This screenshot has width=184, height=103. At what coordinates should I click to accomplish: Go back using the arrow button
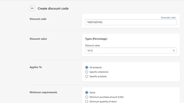(32, 8)
